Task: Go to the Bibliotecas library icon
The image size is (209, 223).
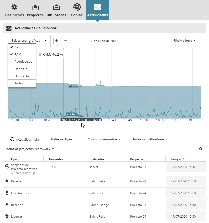Action: click(x=56, y=7)
